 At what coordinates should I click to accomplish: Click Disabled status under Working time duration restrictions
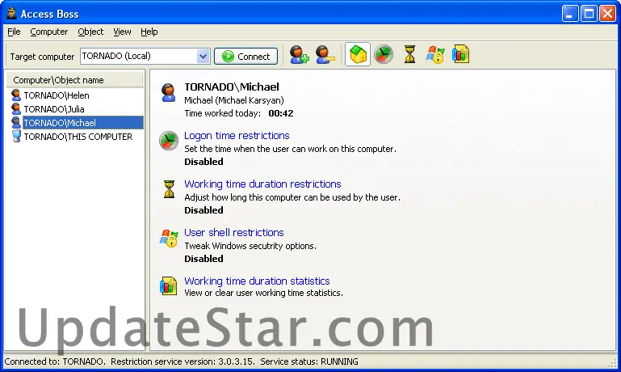click(204, 210)
